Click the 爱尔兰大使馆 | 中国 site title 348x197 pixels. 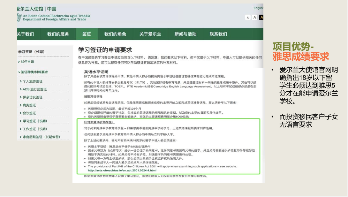click(37, 9)
